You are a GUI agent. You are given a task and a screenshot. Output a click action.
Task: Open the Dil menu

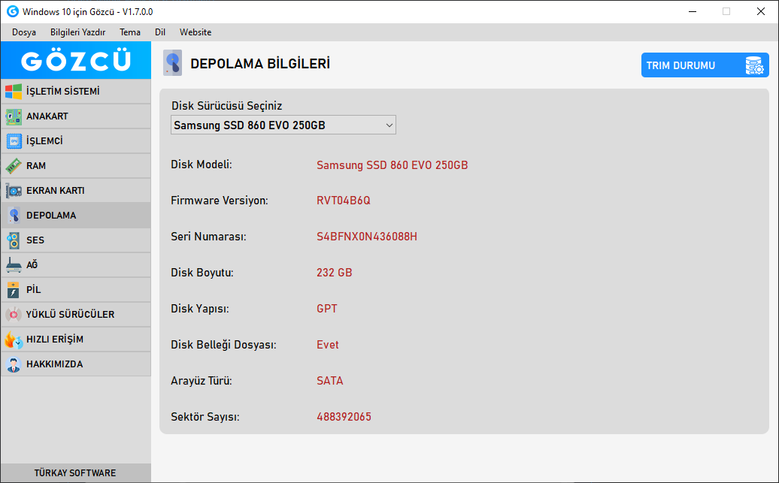click(x=160, y=32)
